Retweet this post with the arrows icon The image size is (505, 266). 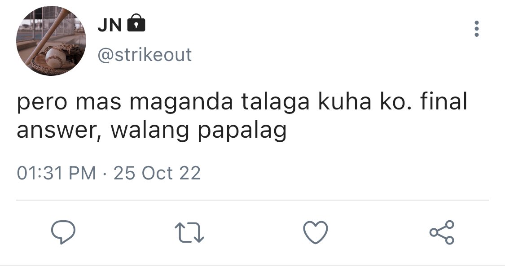[x=189, y=232]
